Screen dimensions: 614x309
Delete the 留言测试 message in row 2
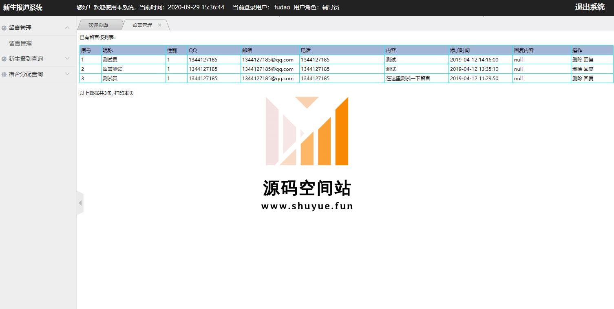[577, 69]
